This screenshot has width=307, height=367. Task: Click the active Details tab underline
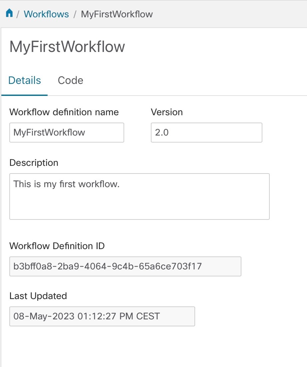(x=24, y=95)
